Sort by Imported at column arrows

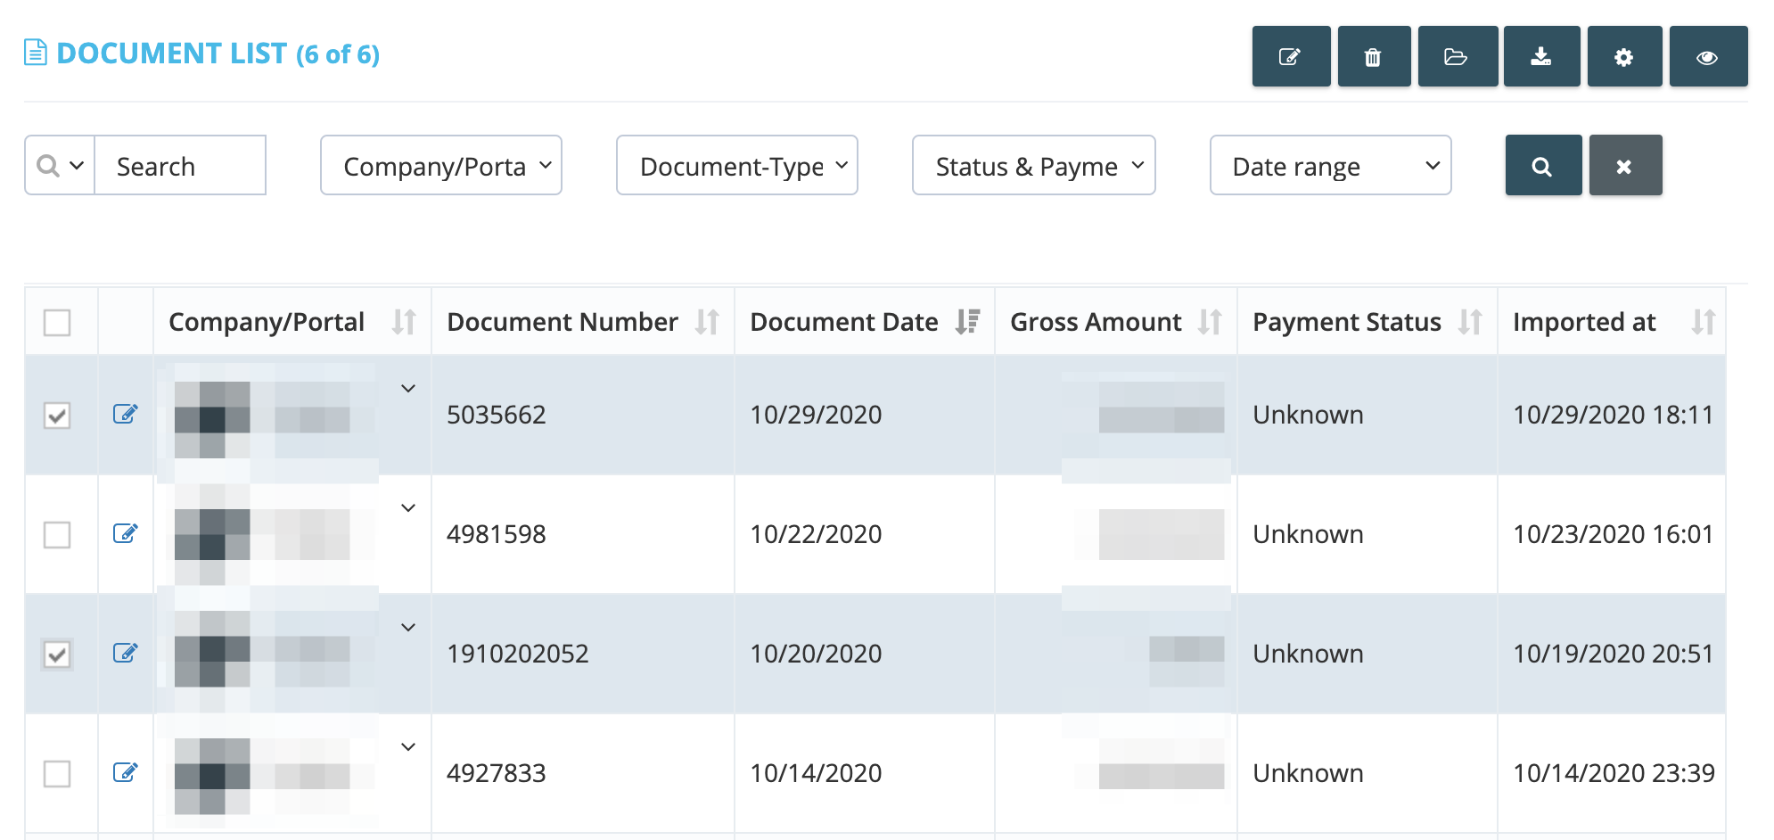click(x=1704, y=321)
